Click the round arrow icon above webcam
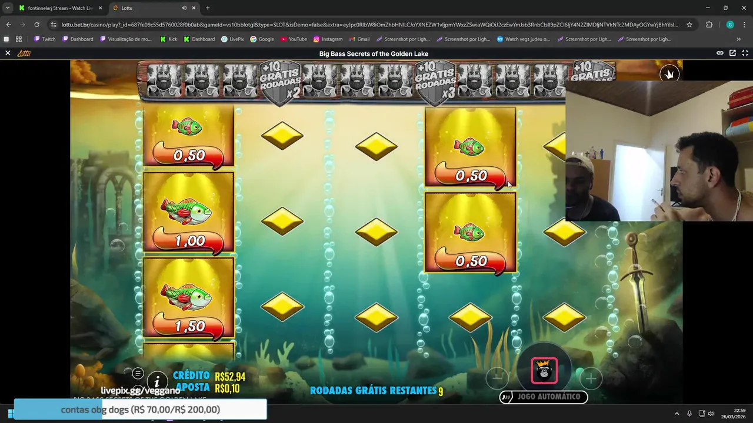 [669, 74]
